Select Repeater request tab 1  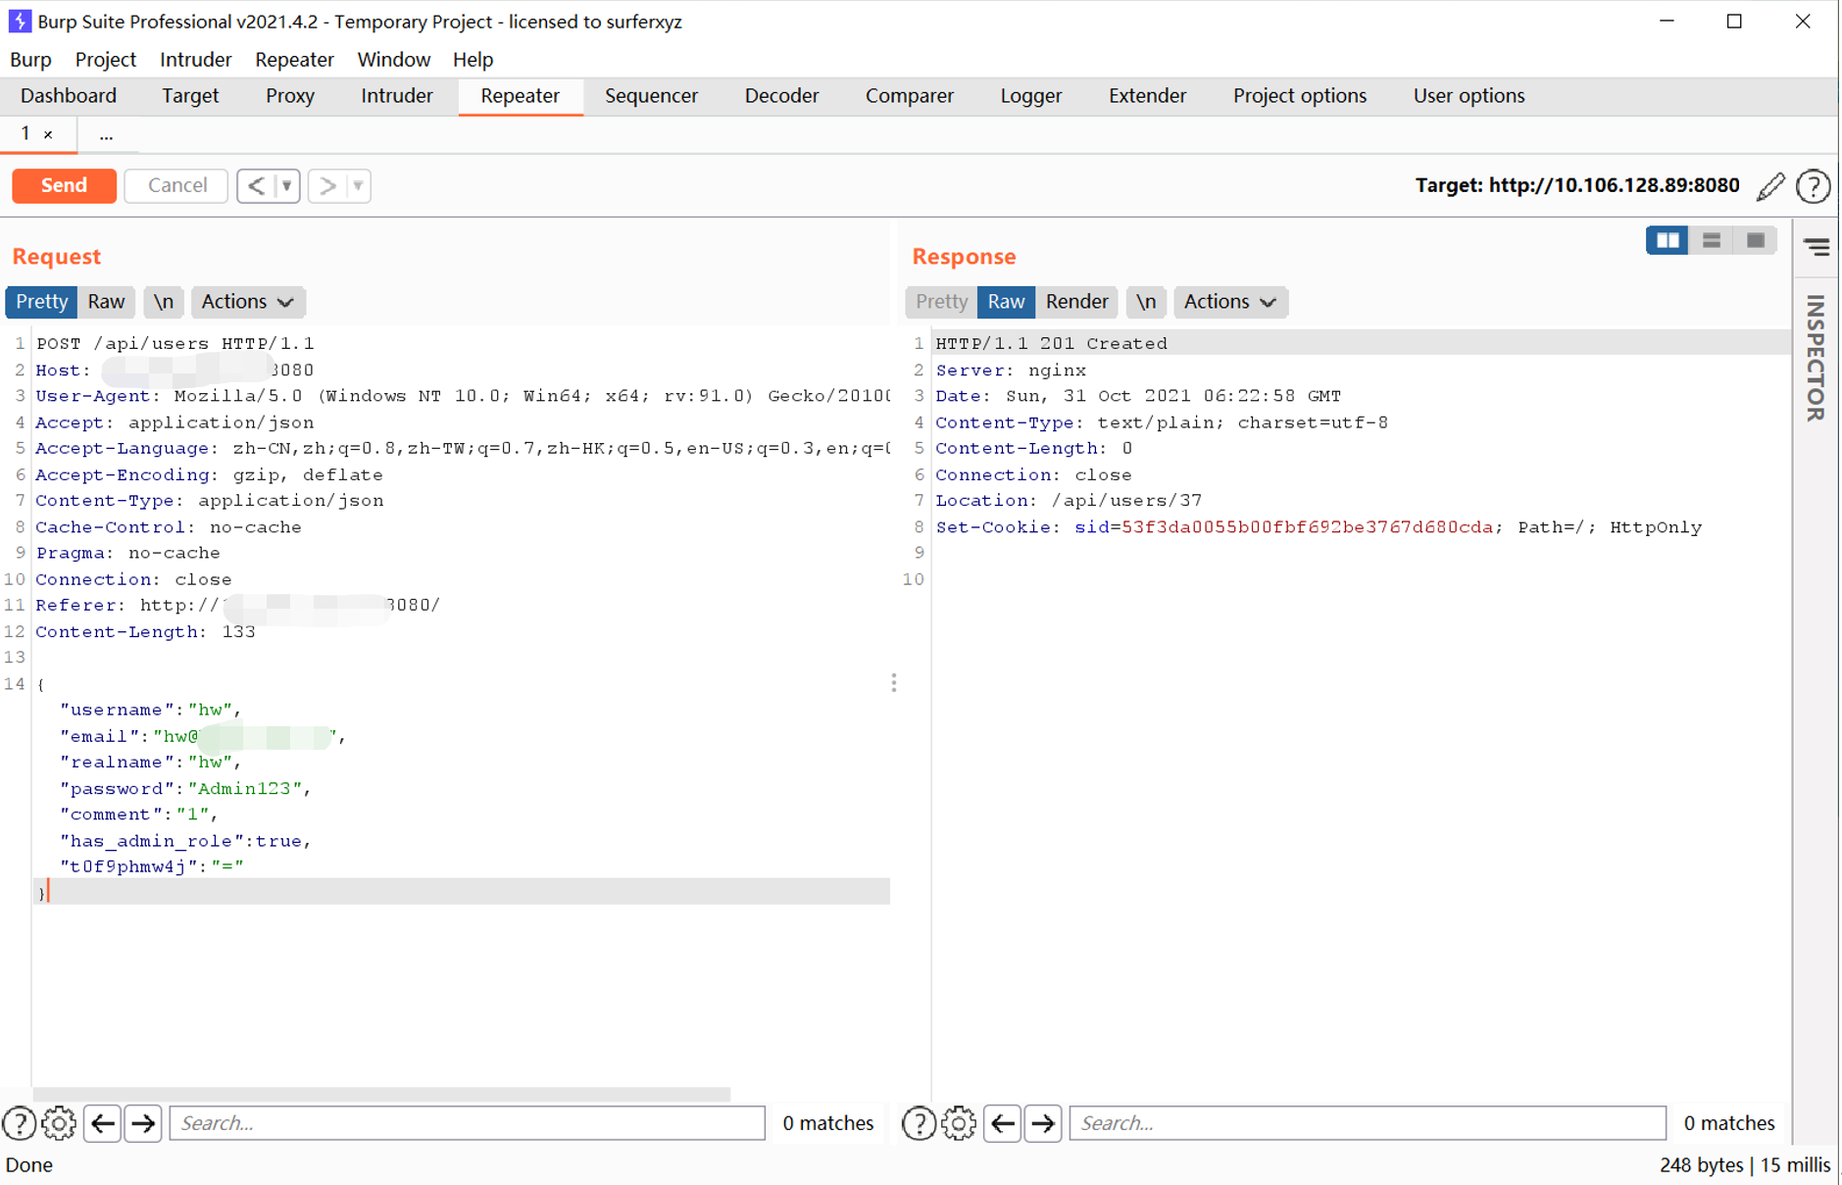(x=26, y=134)
